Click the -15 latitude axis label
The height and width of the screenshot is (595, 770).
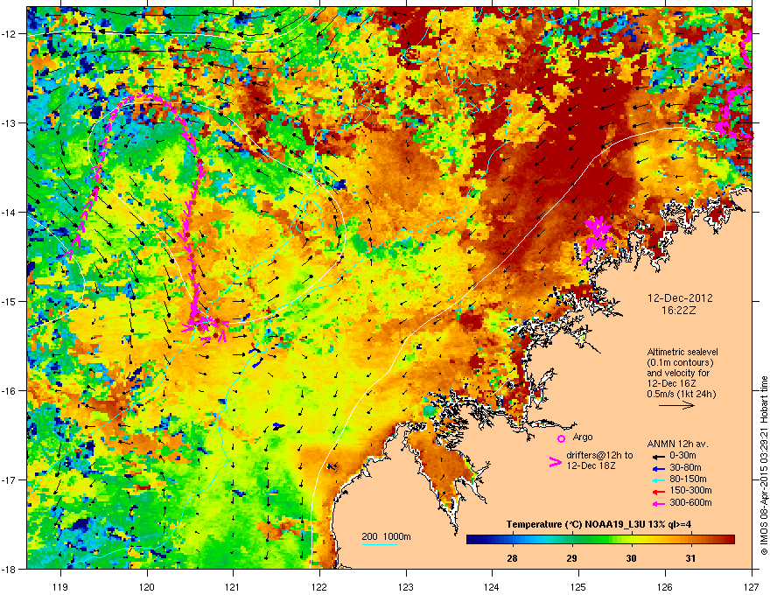(x=10, y=301)
